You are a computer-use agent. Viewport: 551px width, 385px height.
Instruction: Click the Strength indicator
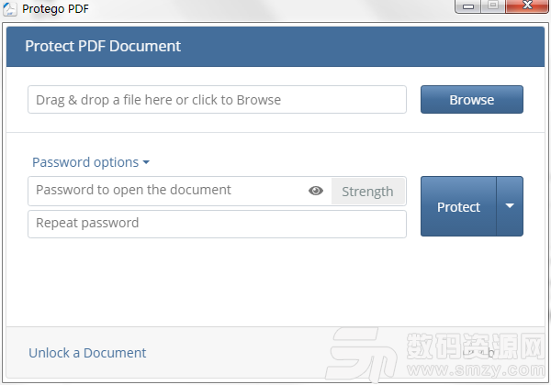click(368, 192)
